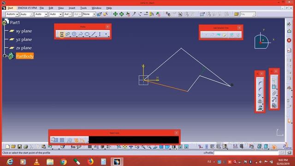Open the 'None' dropdown in top toolbar
Screen dimensions: 295x166
click(94, 14)
